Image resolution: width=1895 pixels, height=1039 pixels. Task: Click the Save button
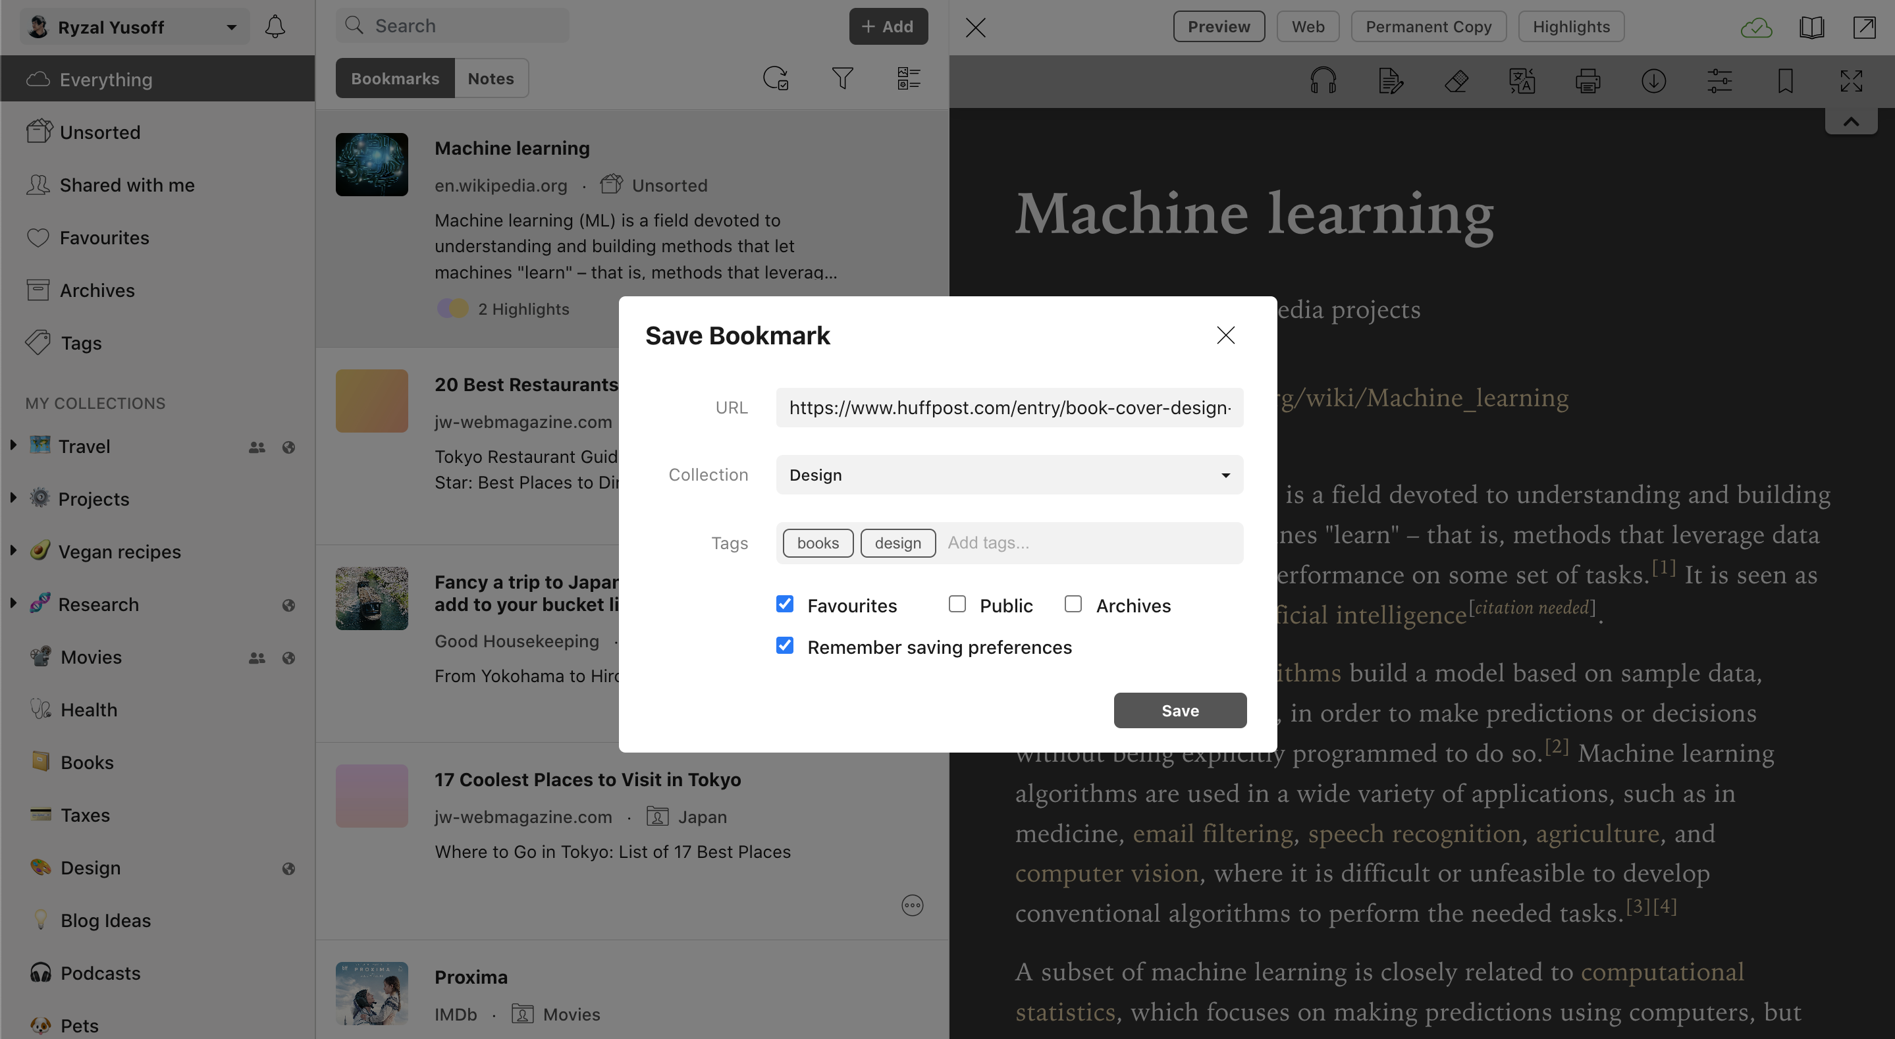[x=1179, y=710]
